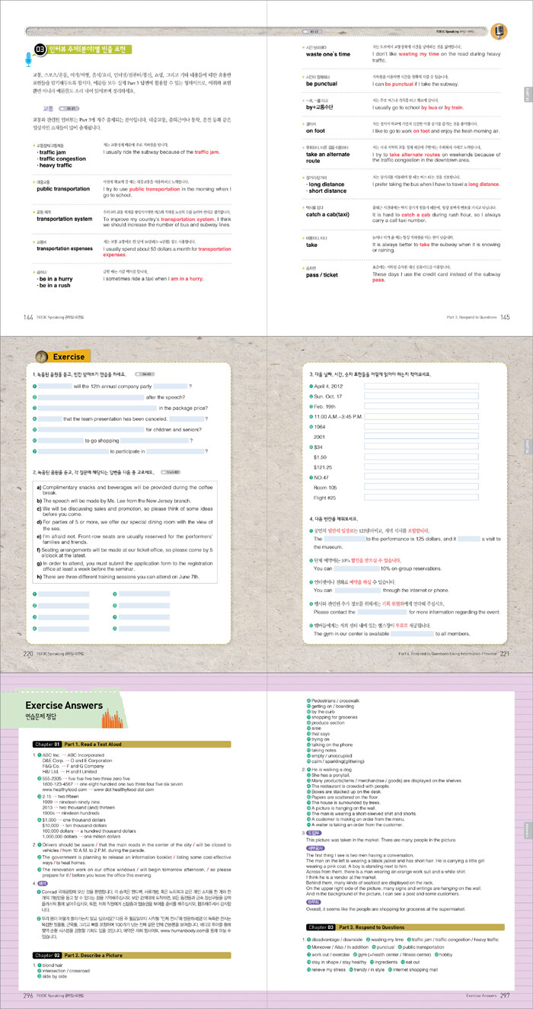
Task: Click the 'be in a rush' term
Action: [x=54, y=287]
